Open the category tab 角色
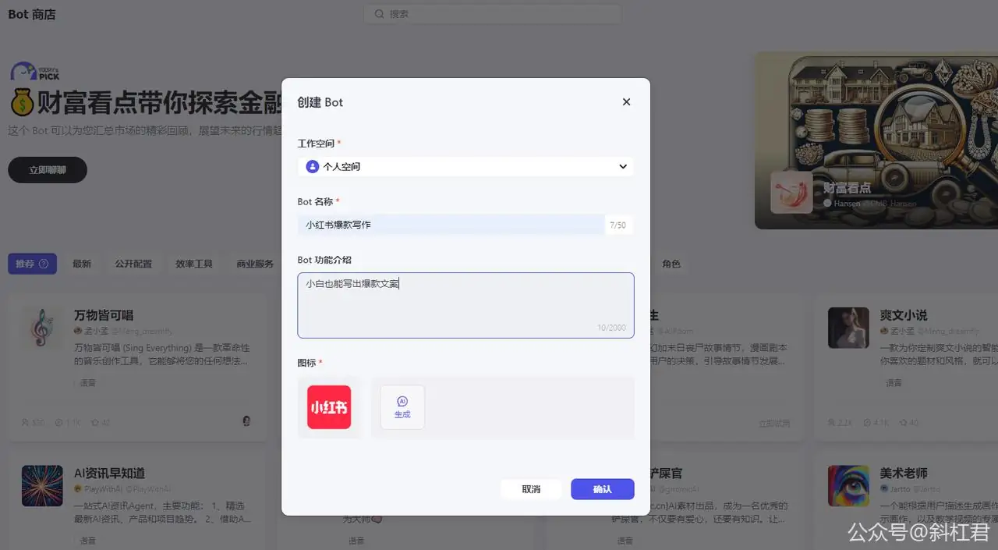998x550 pixels. (671, 264)
